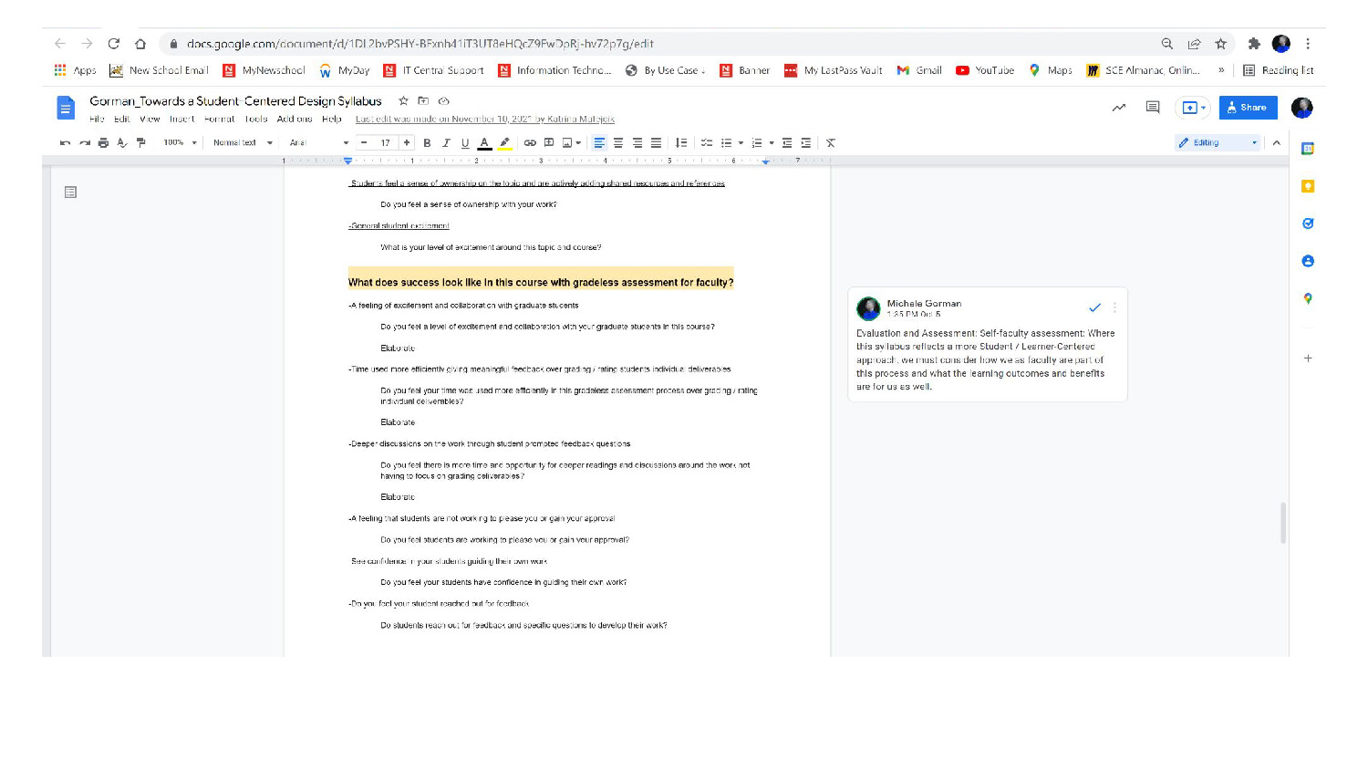
Task: Open the zoom level 100% dropdown
Action: (180, 143)
